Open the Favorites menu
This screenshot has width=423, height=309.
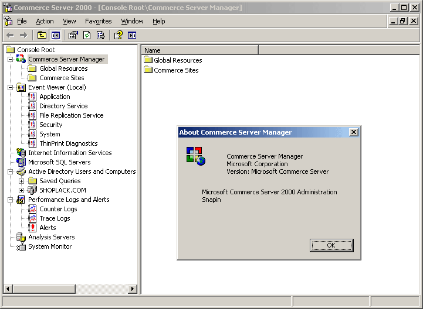click(x=98, y=21)
